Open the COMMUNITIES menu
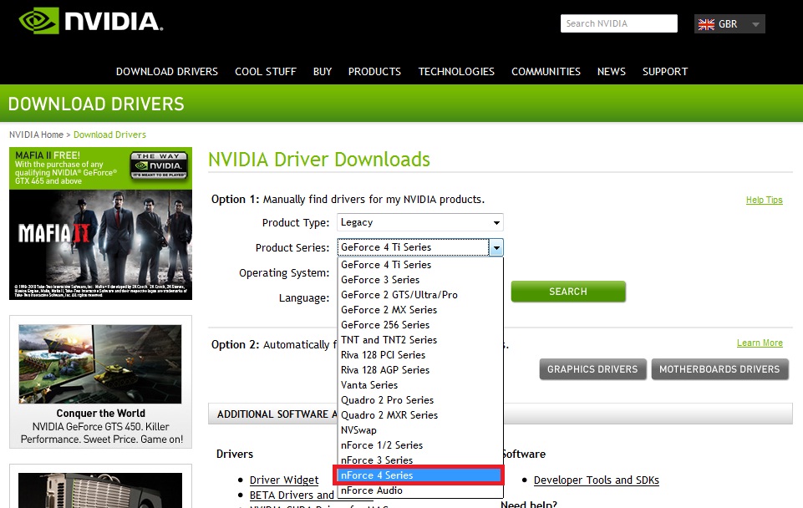This screenshot has height=508, width=803. [546, 72]
